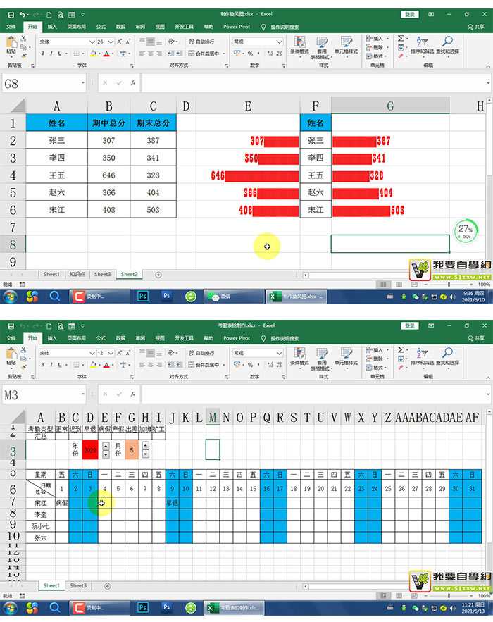The width and height of the screenshot is (493, 622).
Task: Open 条件格式 in top window ribbon
Action: 299,46
